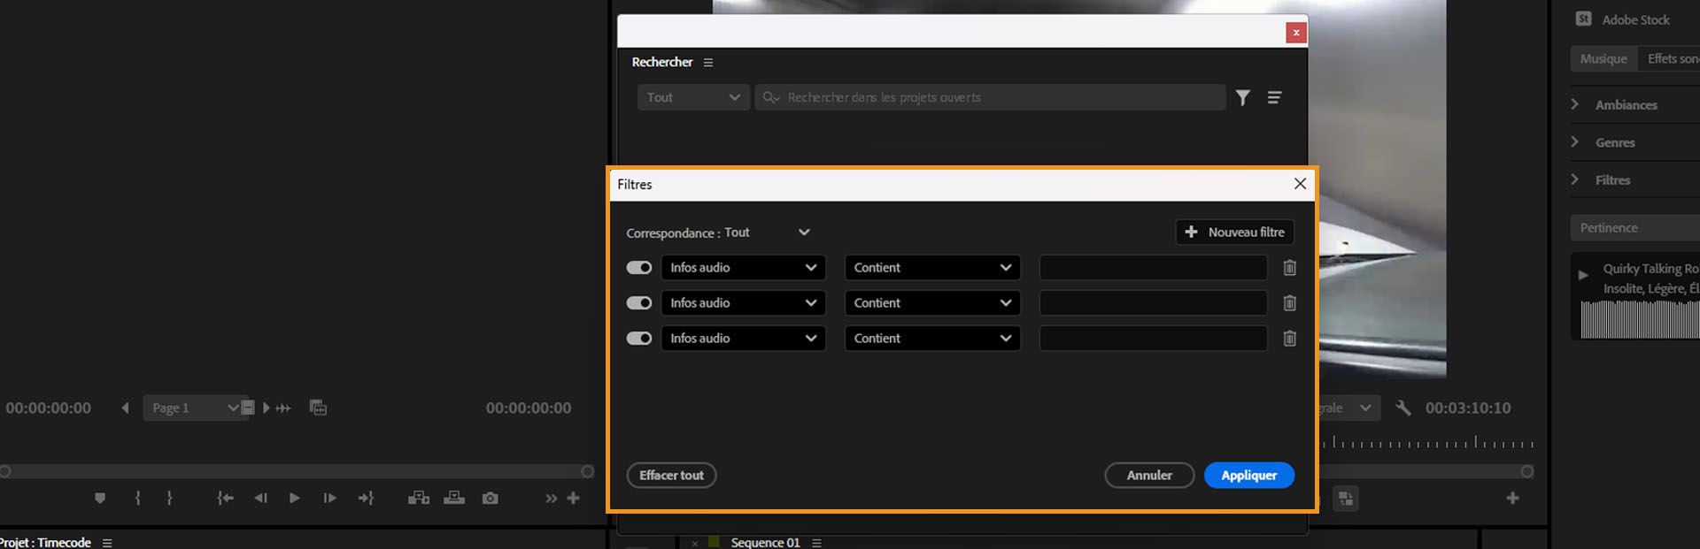Delete the first Infos audio filter row
The height and width of the screenshot is (549, 1700).
[1289, 268]
